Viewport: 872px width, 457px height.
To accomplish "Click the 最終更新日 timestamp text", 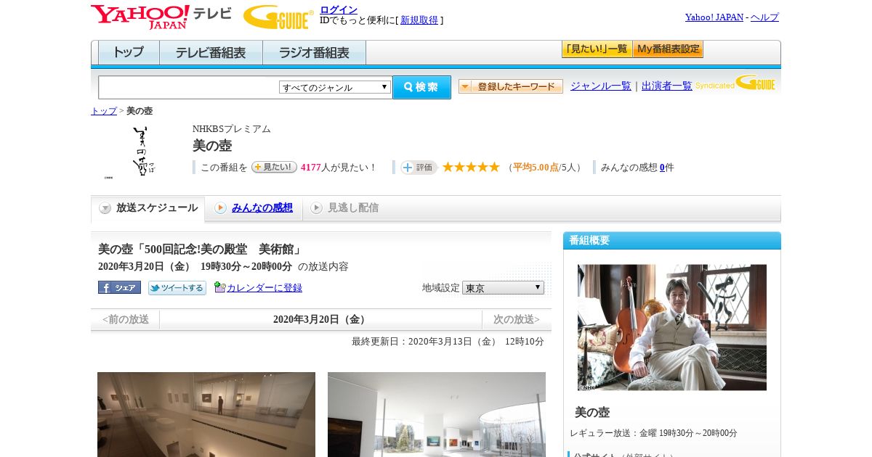I will [448, 342].
